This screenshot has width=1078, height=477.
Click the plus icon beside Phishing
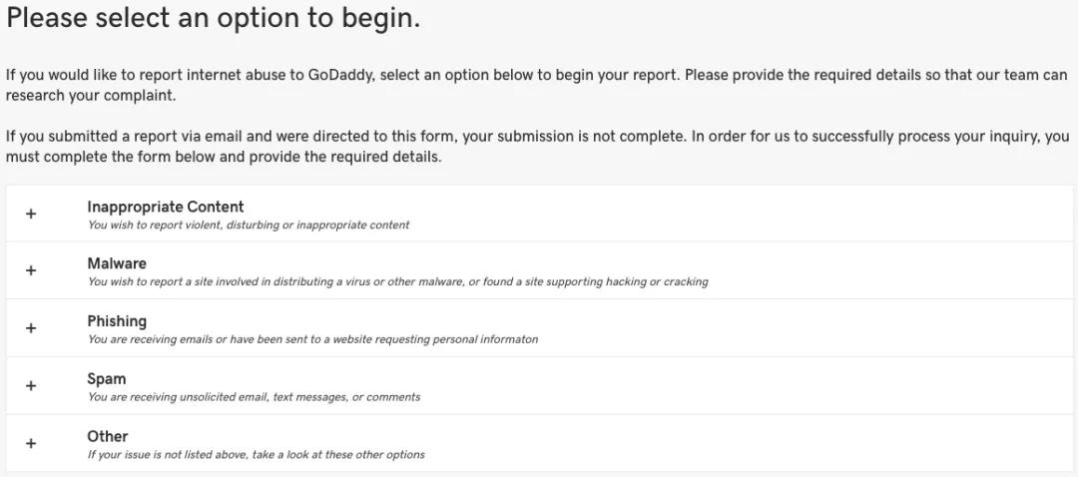(31, 328)
